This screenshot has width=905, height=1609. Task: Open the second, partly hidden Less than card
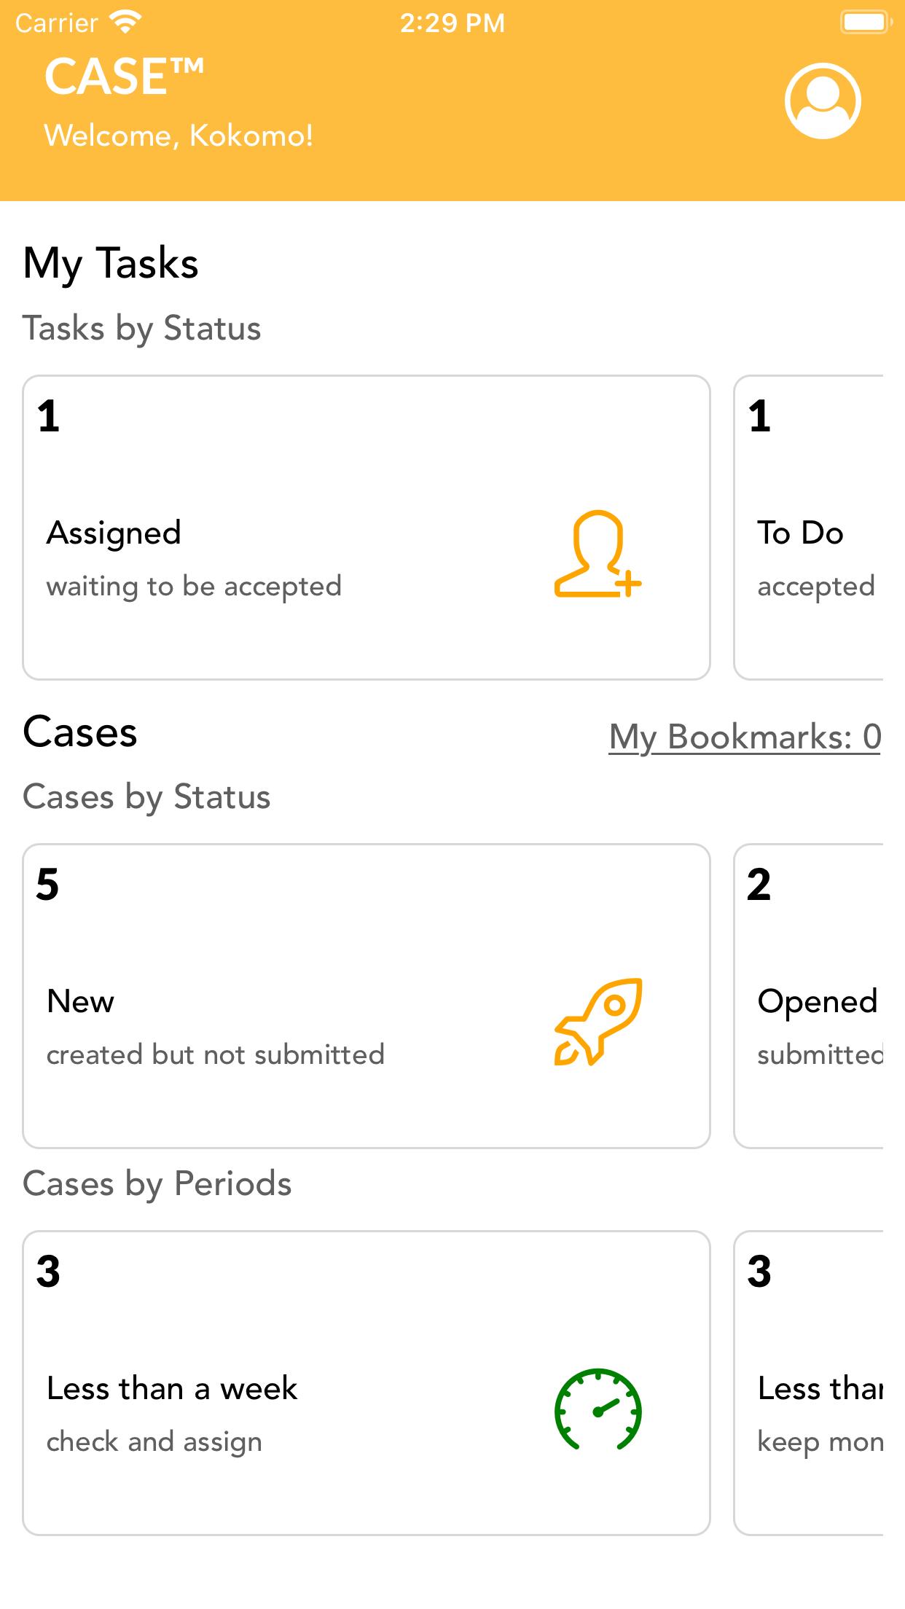(x=809, y=1383)
